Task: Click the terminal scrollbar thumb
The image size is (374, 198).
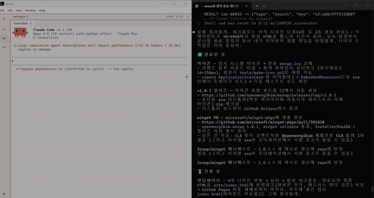Action: click(372, 189)
